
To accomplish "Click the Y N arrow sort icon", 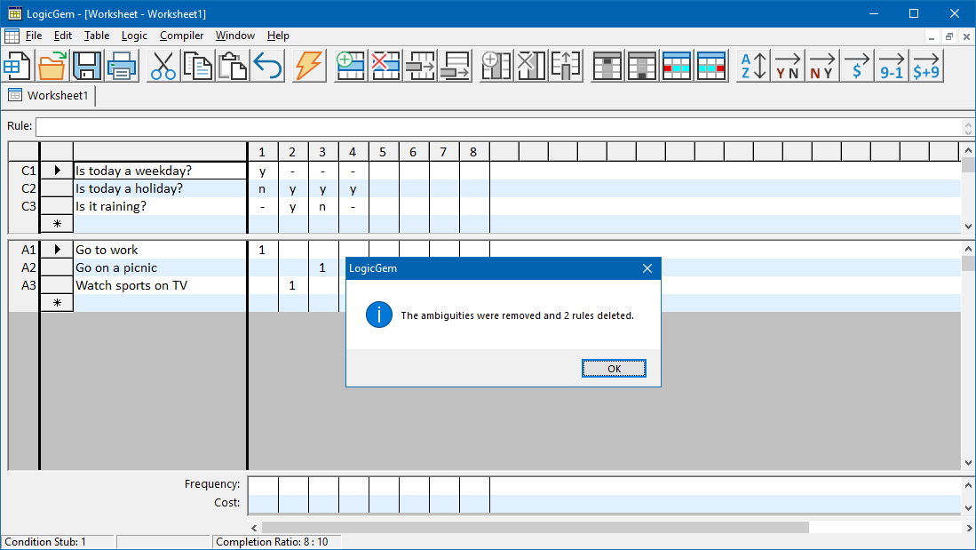I will (x=788, y=66).
